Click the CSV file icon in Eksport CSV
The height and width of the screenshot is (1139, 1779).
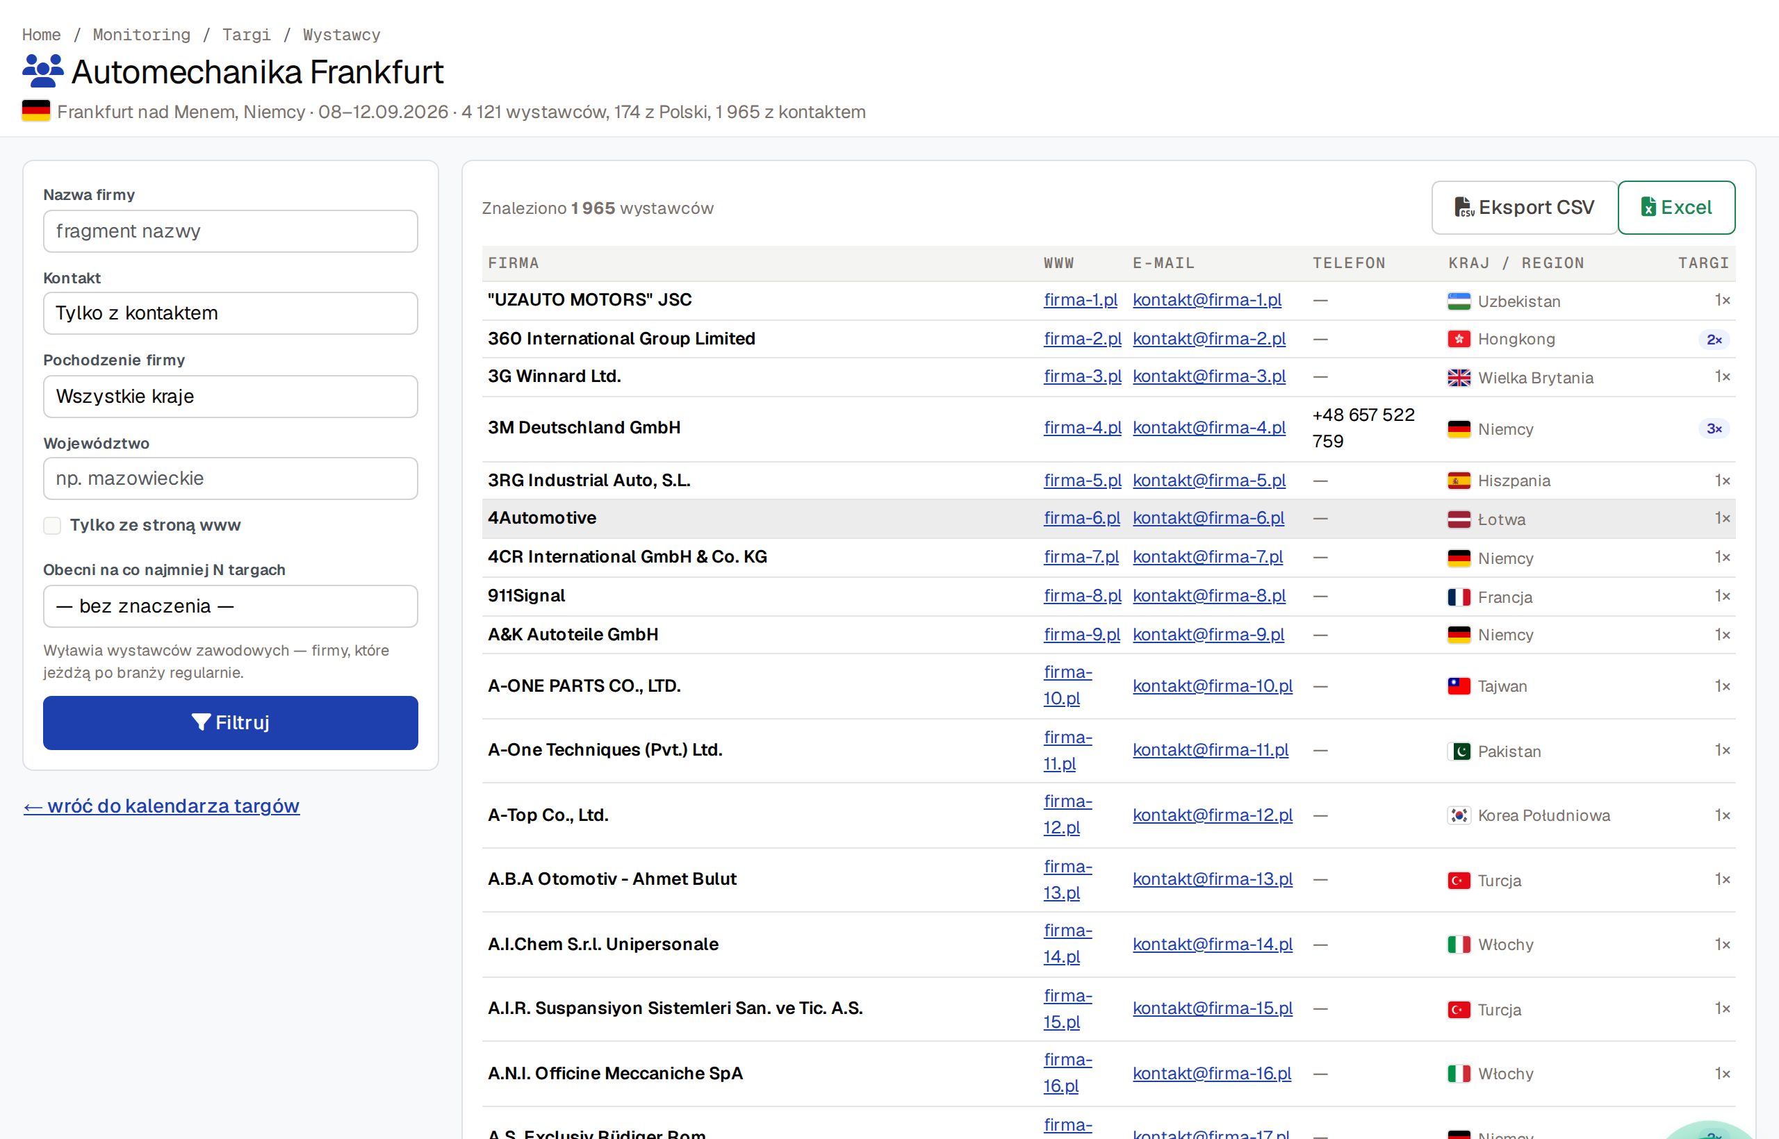[x=1464, y=207]
